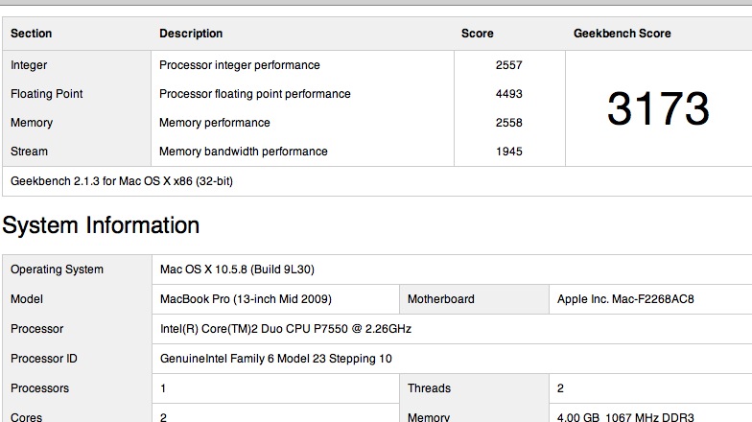The width and height of the screenshot is (752, 422).
Task: Click the Description column header
Action: (191, 34)
